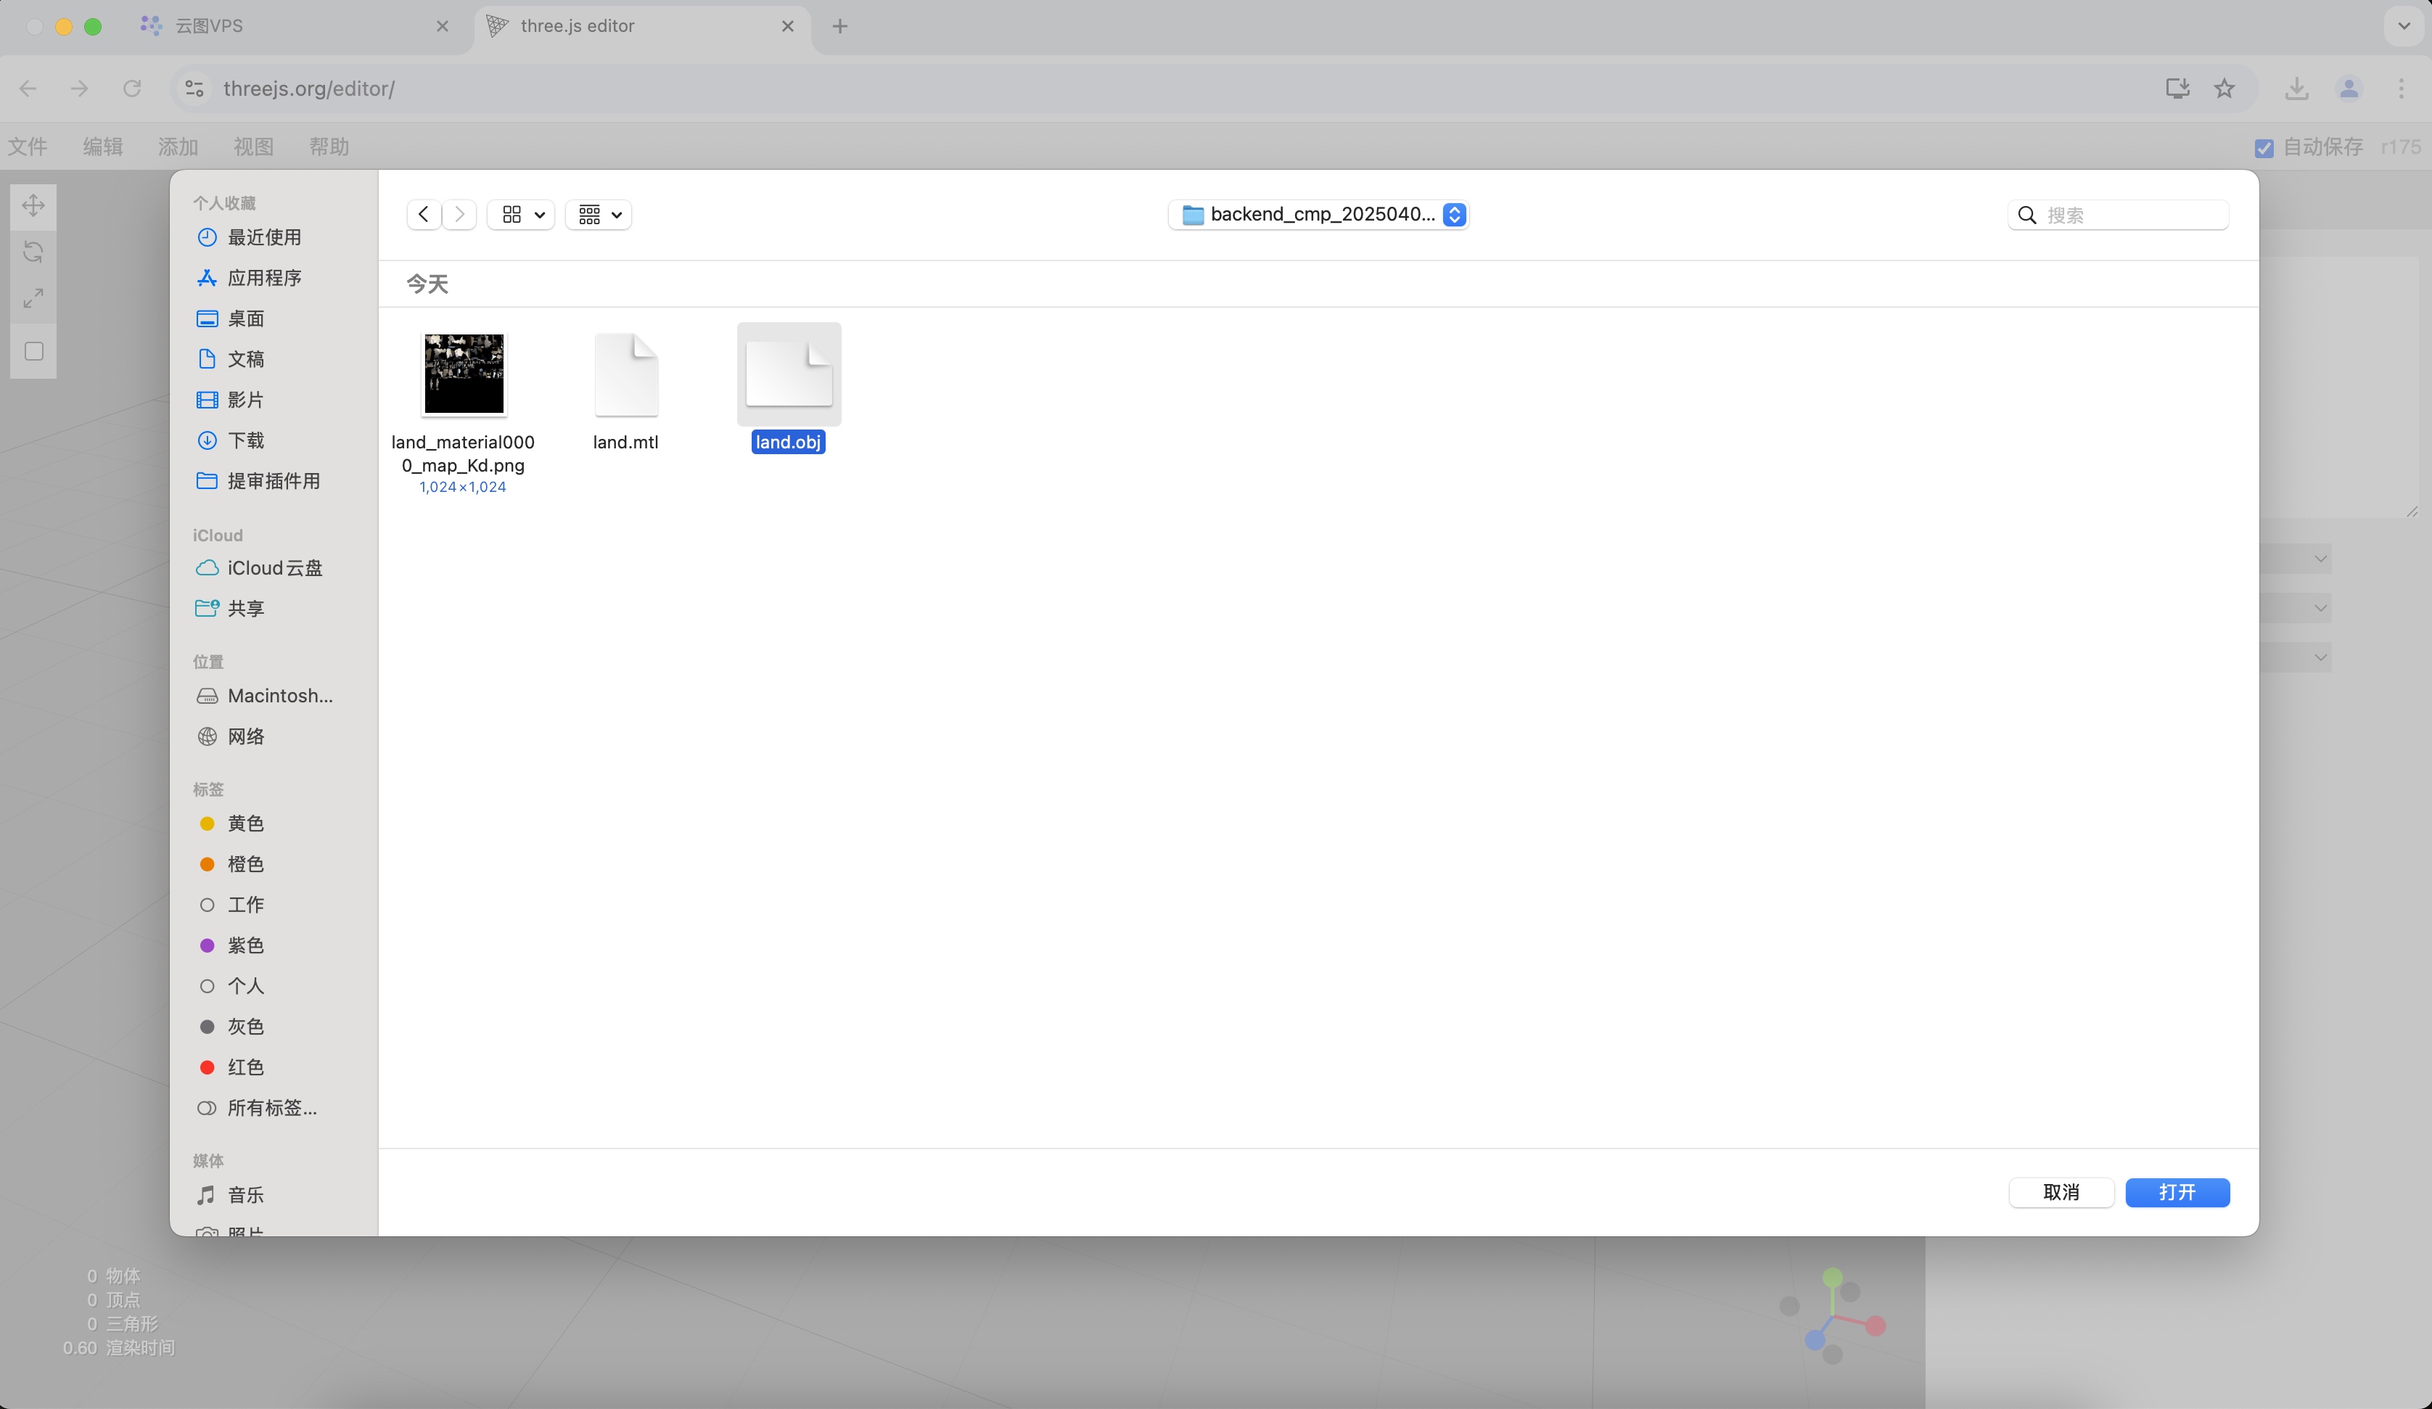Image resolution: width=2432 pixels, height=1409 pixels.
Task: Switch to the 云图VPS tab
Action: point(210,26)
